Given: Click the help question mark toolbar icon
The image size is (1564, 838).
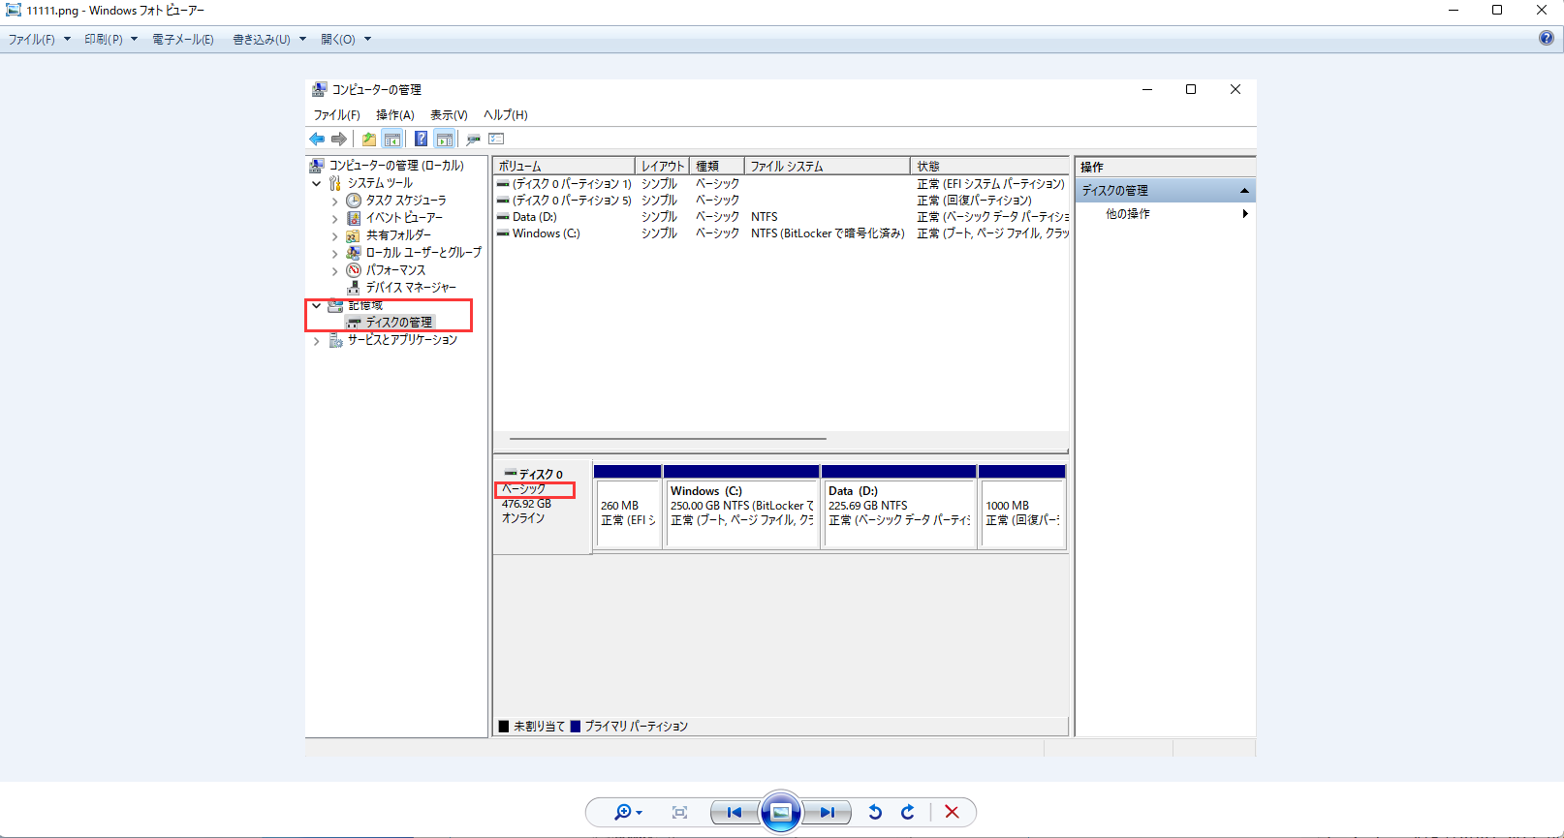Looking at the screenshot, I should tap(422, 140).
